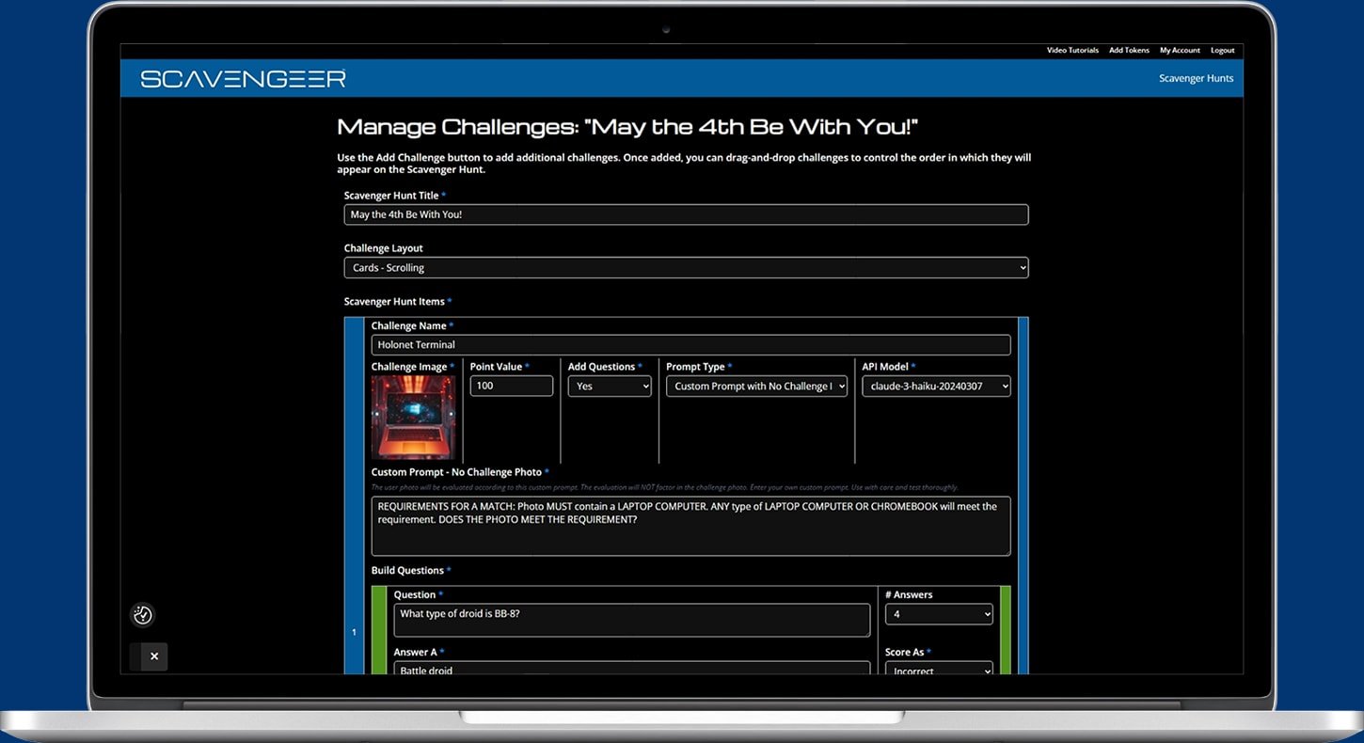The height and width of the screenshot is (743, 1364).
Task: Click the Challenge Name field "Holonet Terminal"
Action: pos(690,345)
